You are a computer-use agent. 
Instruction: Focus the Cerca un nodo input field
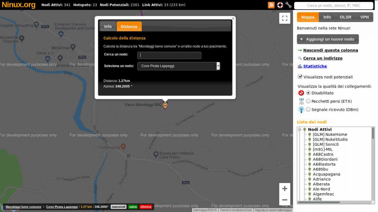point(169,56)
